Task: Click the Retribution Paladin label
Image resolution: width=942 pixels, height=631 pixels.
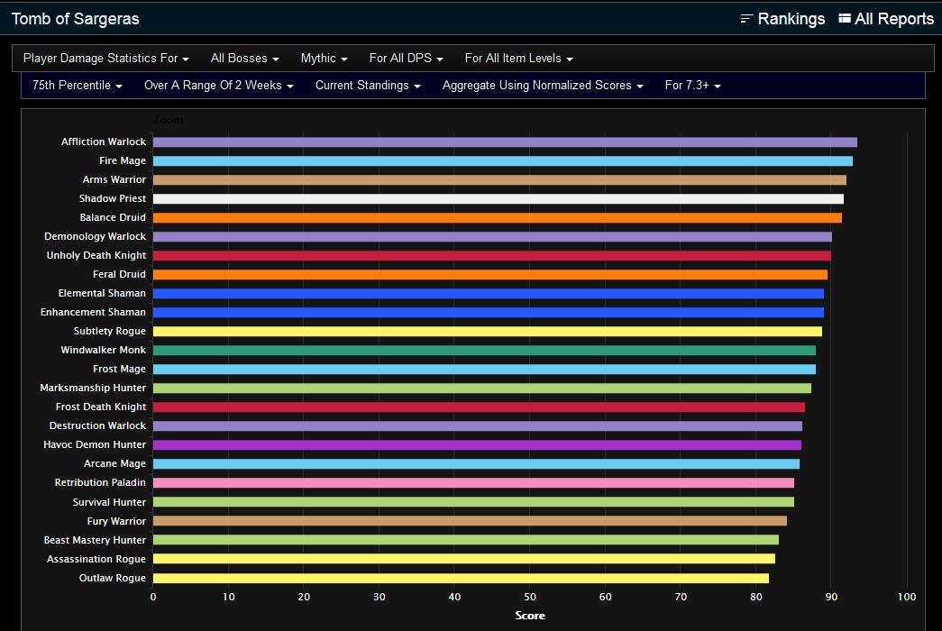Action: [100, 482]
